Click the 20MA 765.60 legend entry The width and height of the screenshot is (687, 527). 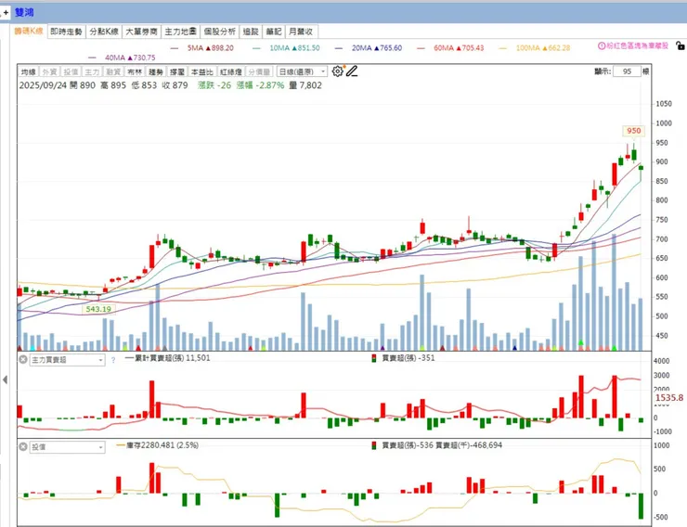(376, 47)
